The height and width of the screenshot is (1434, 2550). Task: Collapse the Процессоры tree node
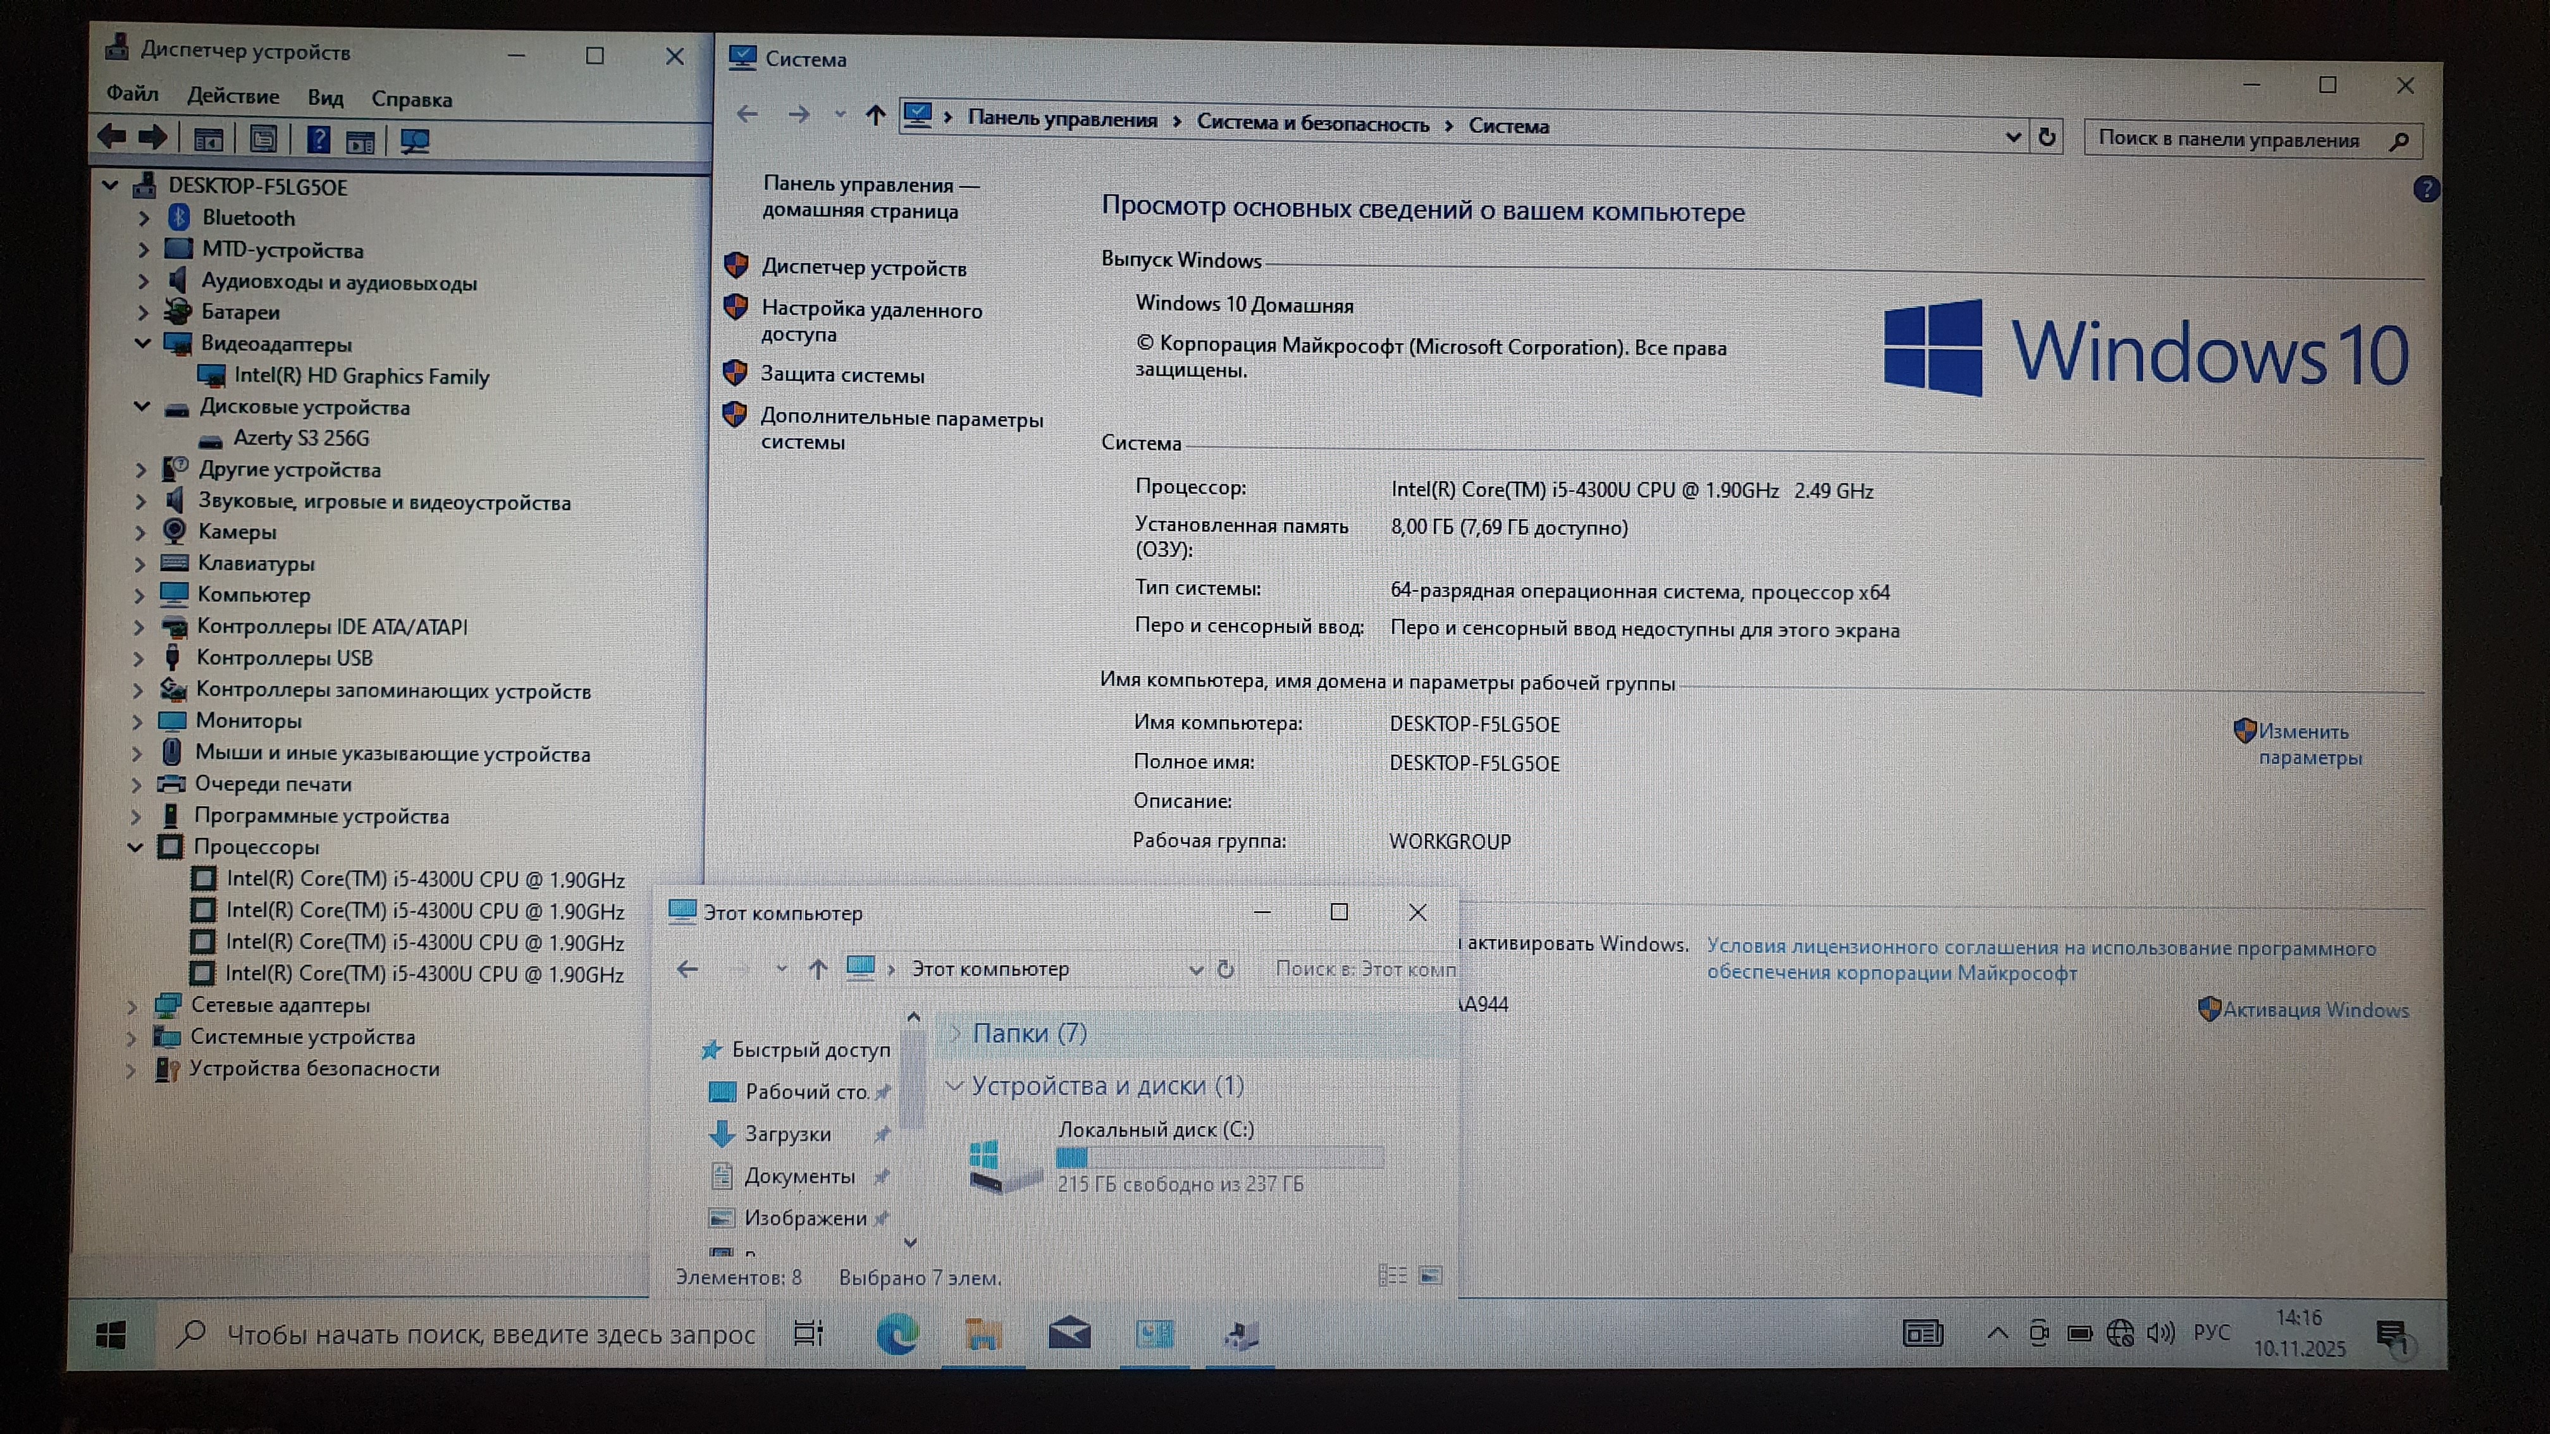pyautogui.click(x=137, y=847)
